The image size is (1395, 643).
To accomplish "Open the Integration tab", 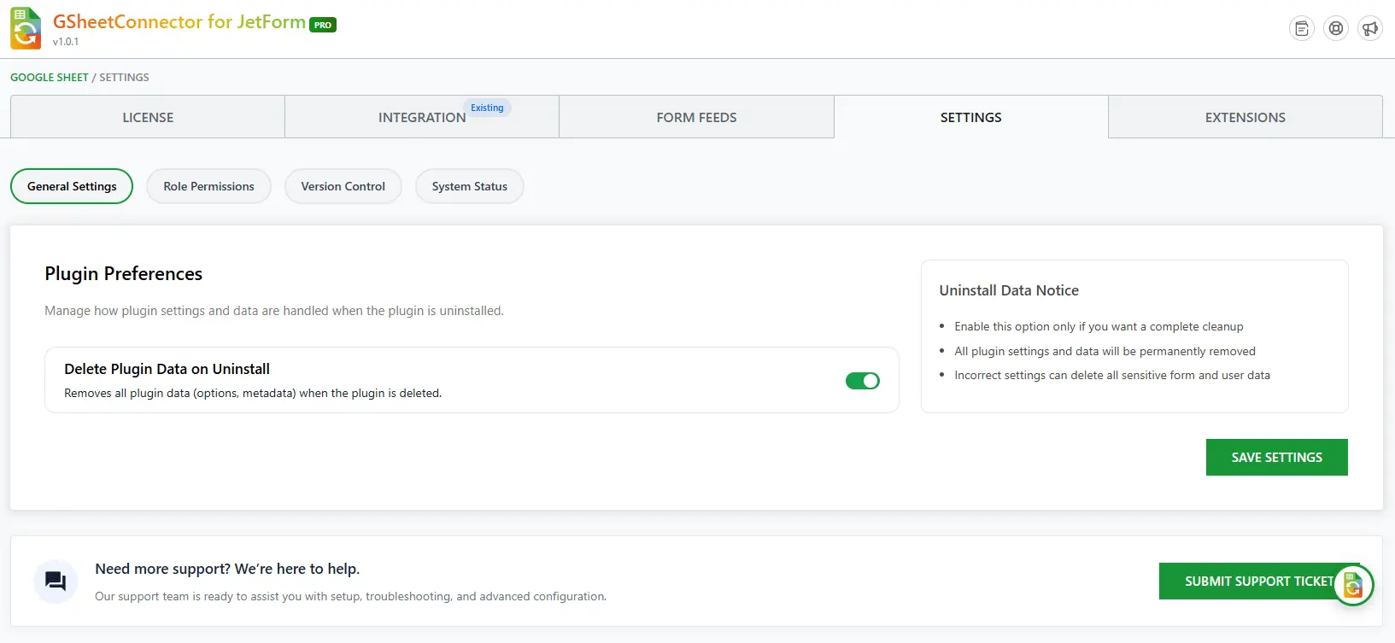I will (422, 117).
